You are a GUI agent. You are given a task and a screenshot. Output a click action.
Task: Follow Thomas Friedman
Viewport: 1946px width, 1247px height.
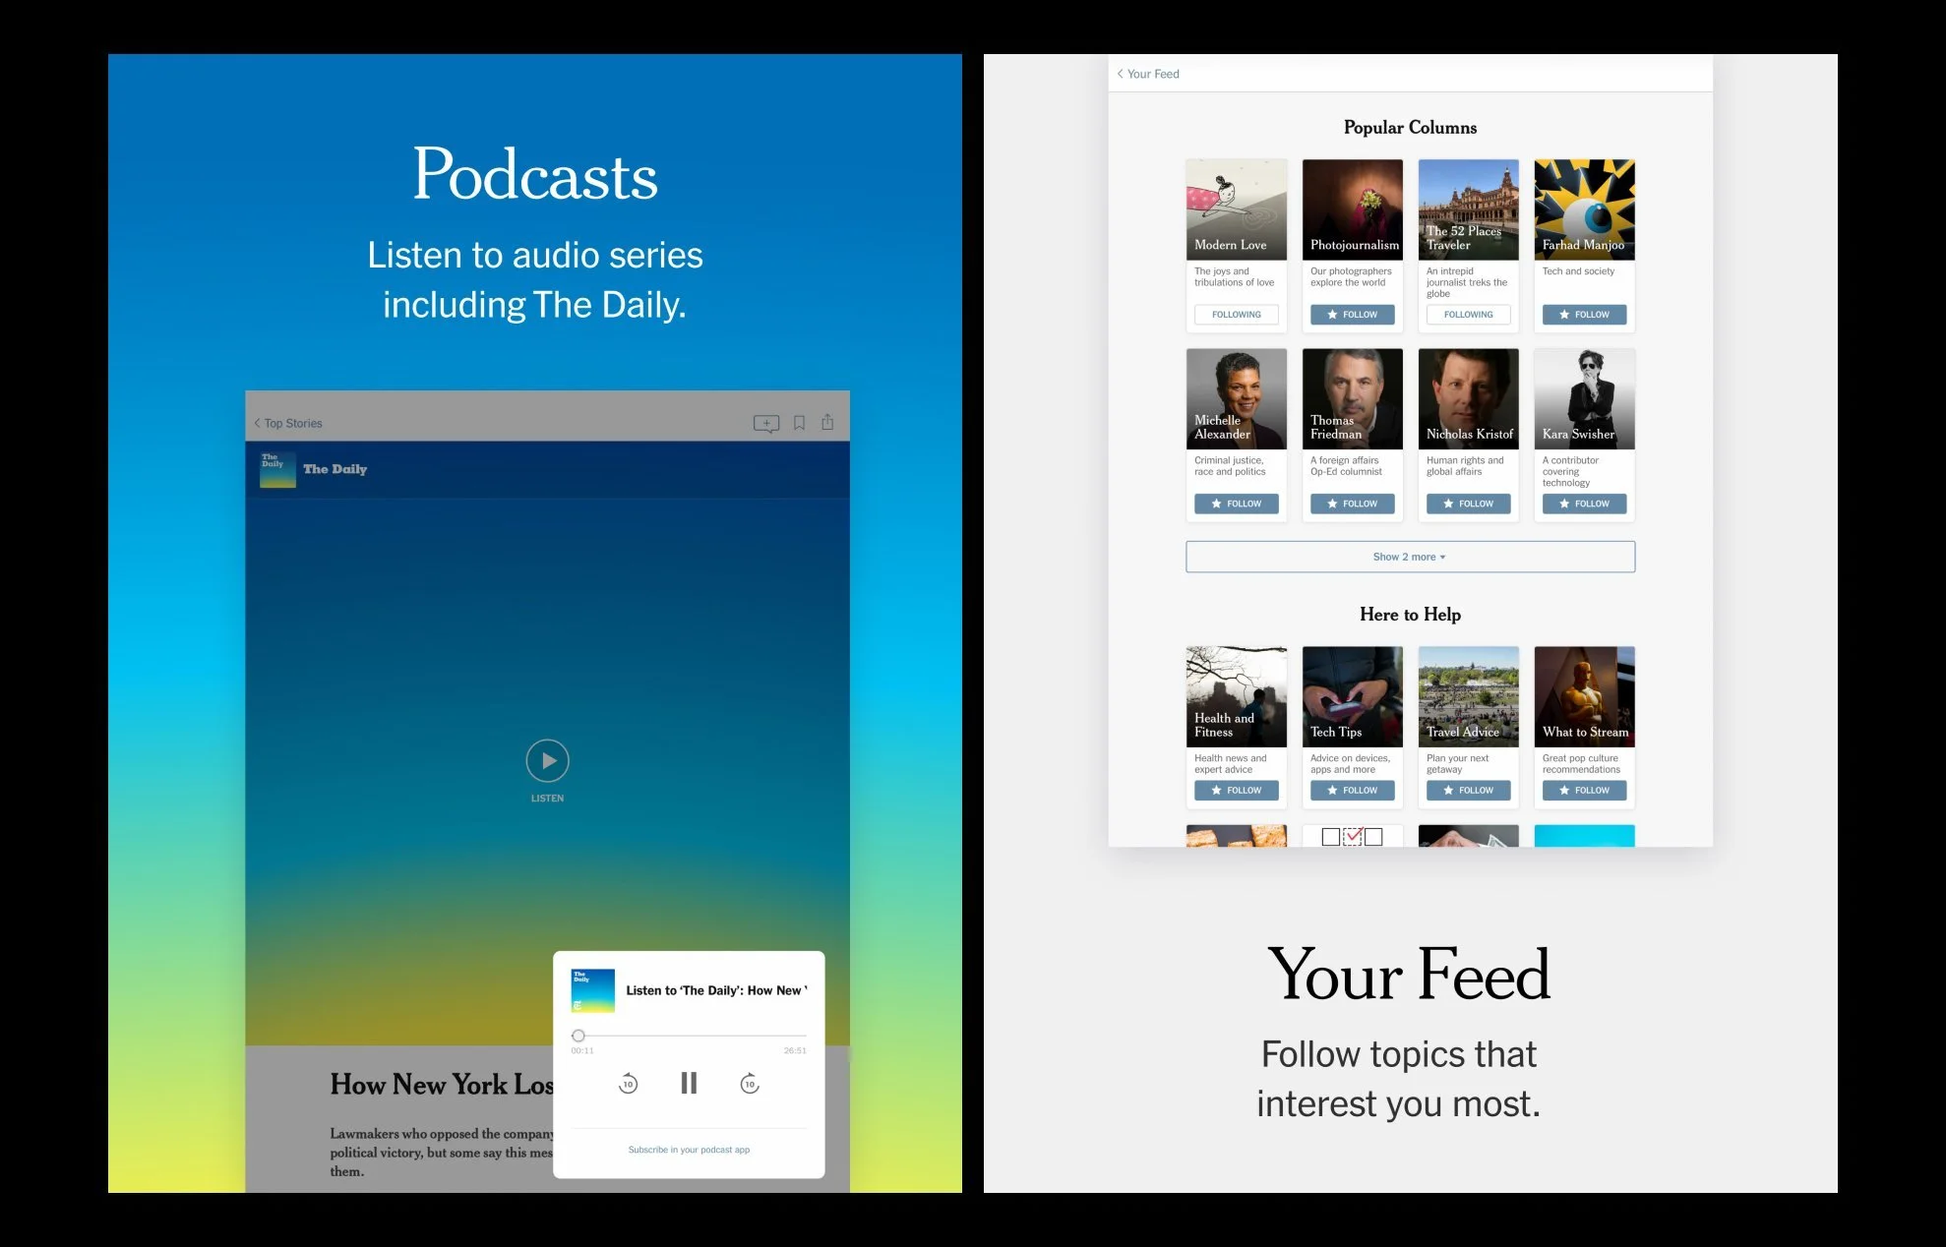tap(1353, 504)
